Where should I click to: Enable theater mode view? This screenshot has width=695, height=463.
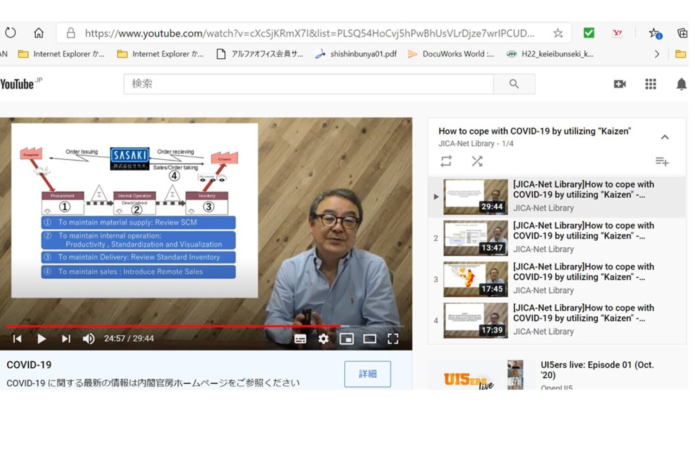pyautogui.click(x=370, y=339)
